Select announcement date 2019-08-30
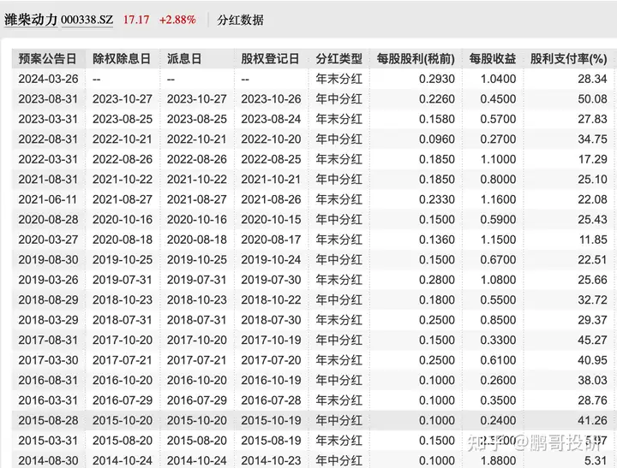Image resolution: width=617 pixels, height=468 pixels. click(x=48, y=260)
